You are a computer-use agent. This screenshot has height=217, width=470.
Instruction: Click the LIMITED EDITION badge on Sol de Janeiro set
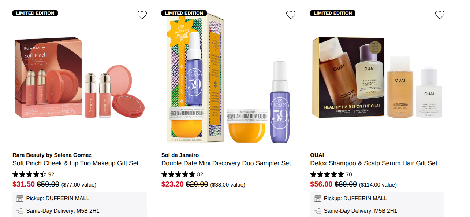(x=184, y=13)
